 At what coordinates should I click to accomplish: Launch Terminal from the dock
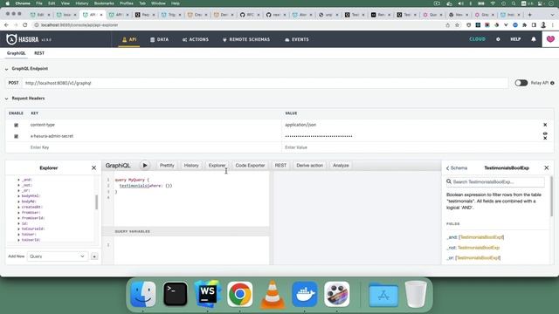pos(176,294)
